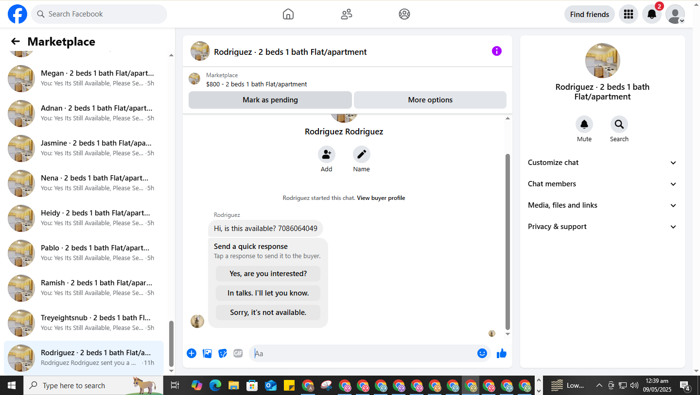This screenshot has width=700, height=395.
Task: Open the $800 Marketplace listing link
Action: click(x=257, y=84)
